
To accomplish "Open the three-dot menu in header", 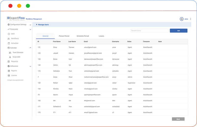I will tap(191, 19).
